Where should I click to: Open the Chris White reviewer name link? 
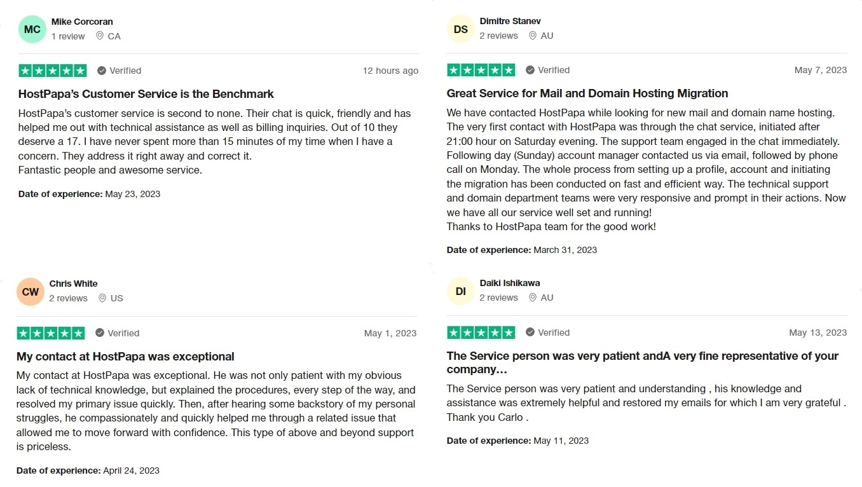(x=73, y=284)
